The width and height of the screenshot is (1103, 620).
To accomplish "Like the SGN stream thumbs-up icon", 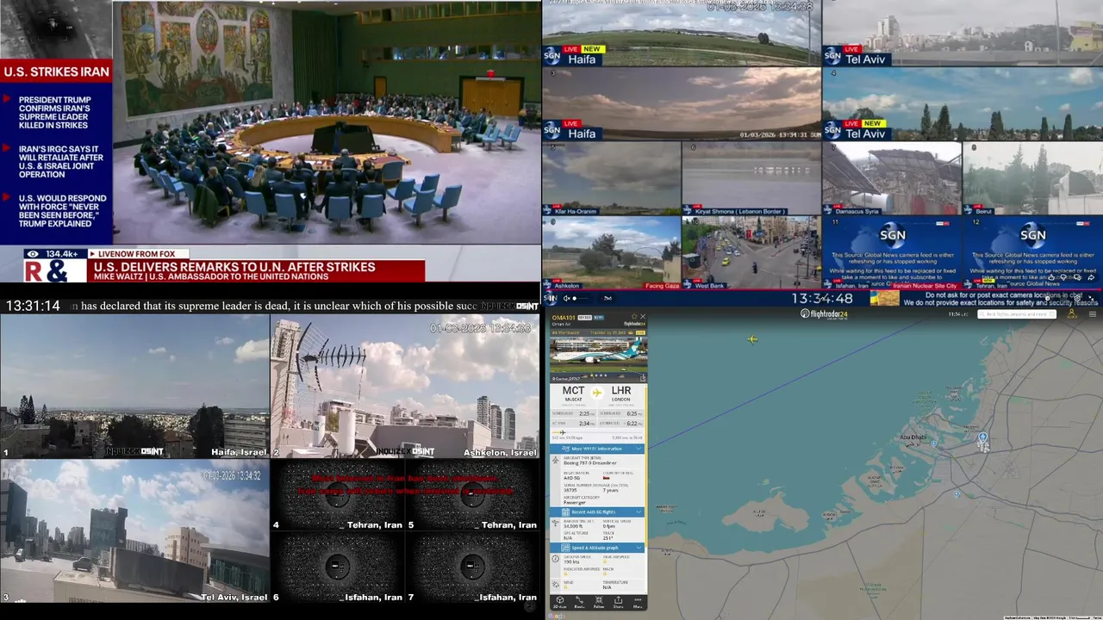I will point(1051,277).
